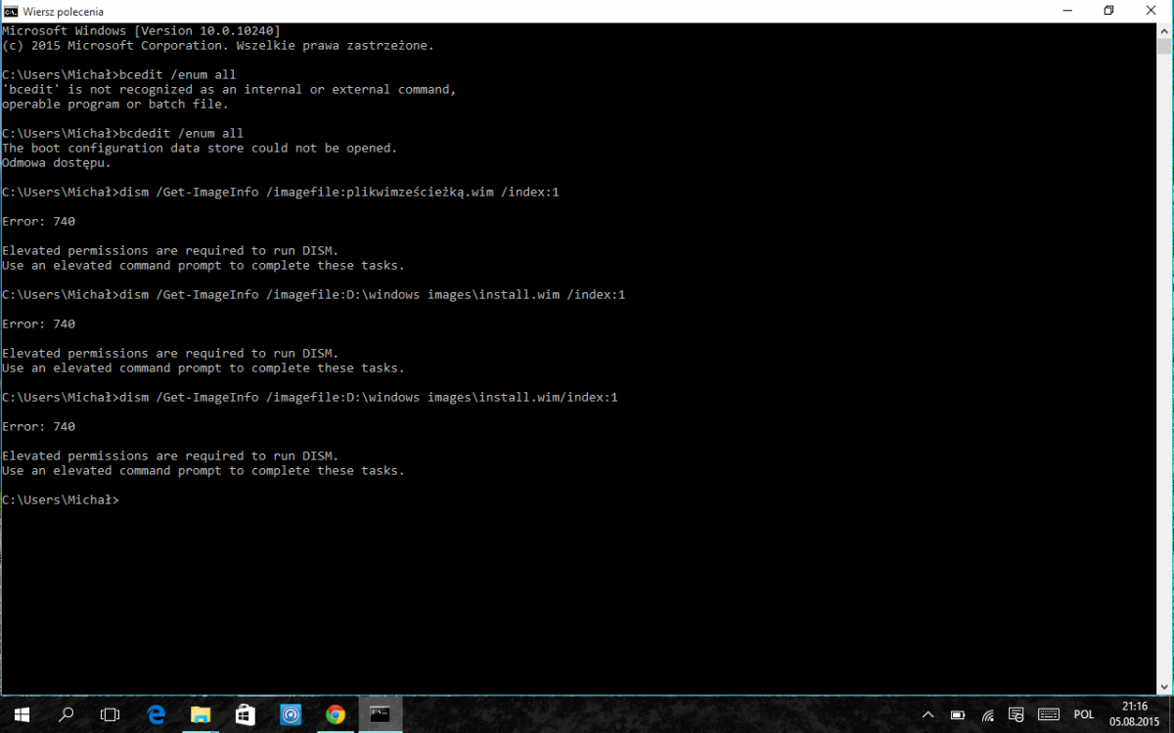Restore down the Command Prompt window
This screenshot has width=1174, height=733.
click(x=1108, y=11)
